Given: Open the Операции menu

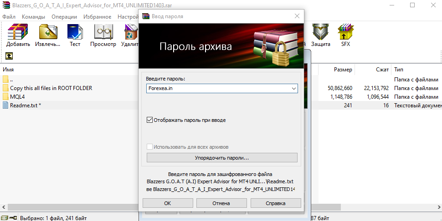Looking at the screenshot, I should (64, 16).
